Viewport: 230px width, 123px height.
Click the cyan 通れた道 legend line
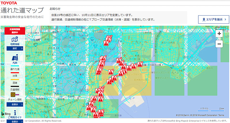pyautogui.click(x=15, y=66)
